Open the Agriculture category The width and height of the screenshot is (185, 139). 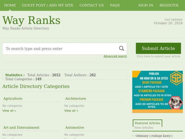point(13,99)
